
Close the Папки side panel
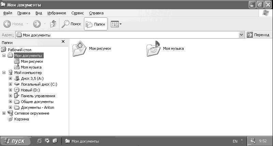click(63, 42)
